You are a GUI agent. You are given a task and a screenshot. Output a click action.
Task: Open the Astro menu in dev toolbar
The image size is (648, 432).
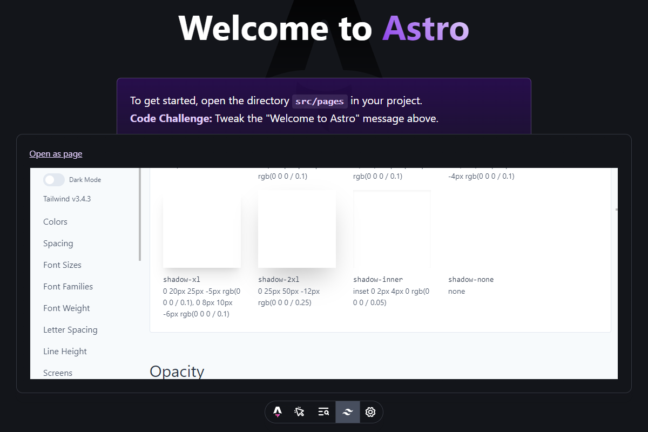click(x=278, y=412)
